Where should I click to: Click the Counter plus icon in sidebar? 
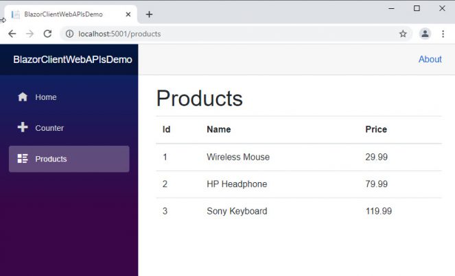[x=23, y=127]
